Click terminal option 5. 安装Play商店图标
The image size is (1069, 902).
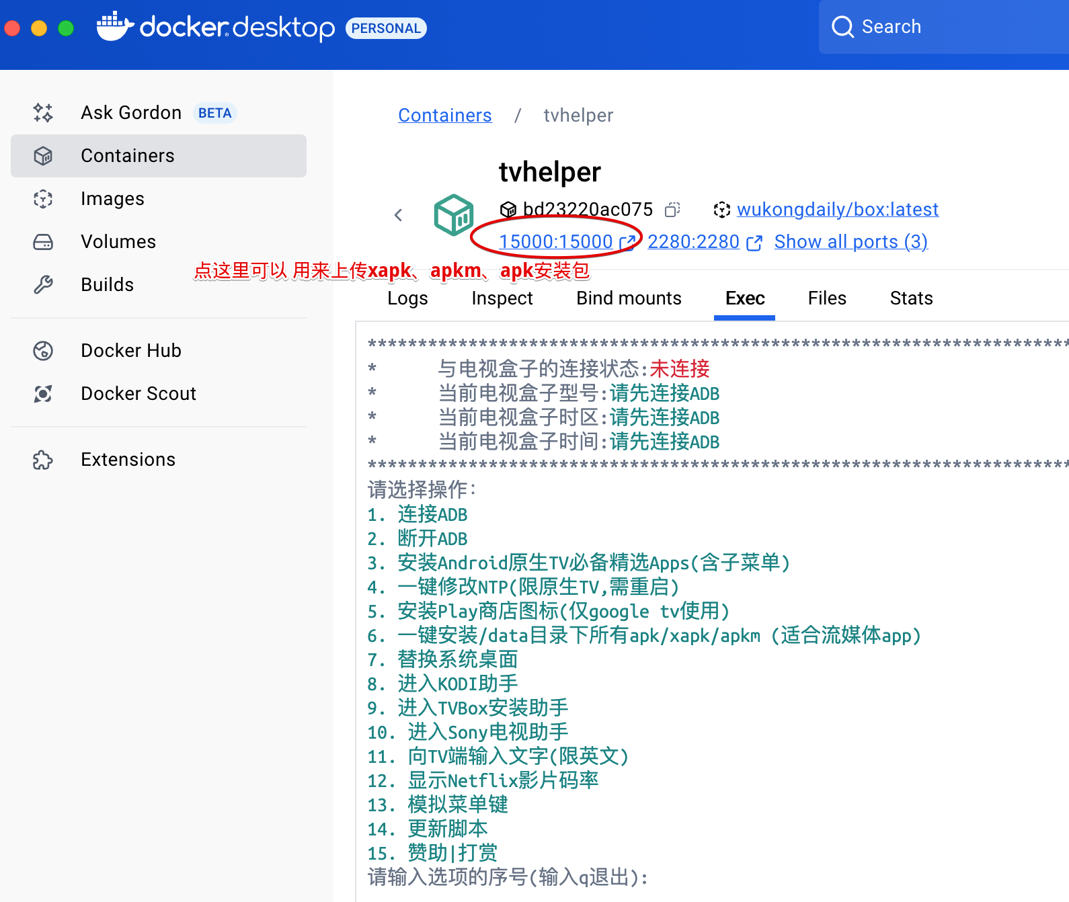tap(548, 612)
